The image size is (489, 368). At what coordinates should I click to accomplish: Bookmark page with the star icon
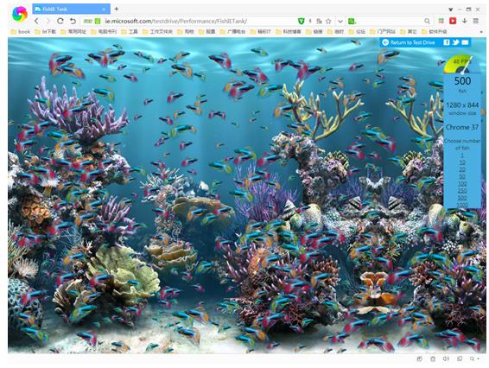click(328, 22)
